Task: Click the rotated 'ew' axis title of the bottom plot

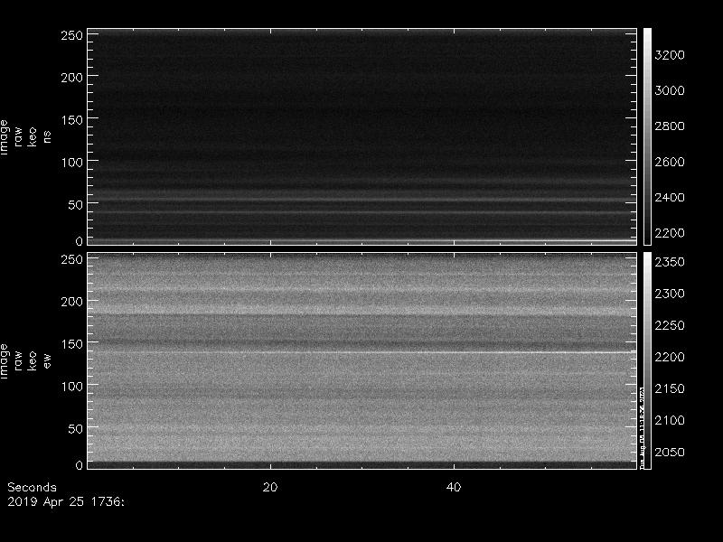Action: [47, 360]
